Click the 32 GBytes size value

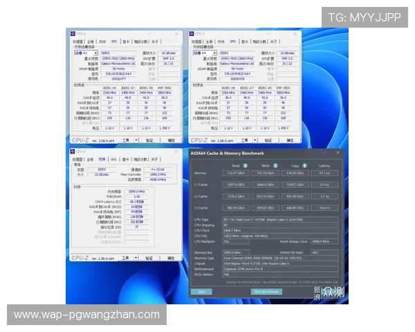(102, 174)
